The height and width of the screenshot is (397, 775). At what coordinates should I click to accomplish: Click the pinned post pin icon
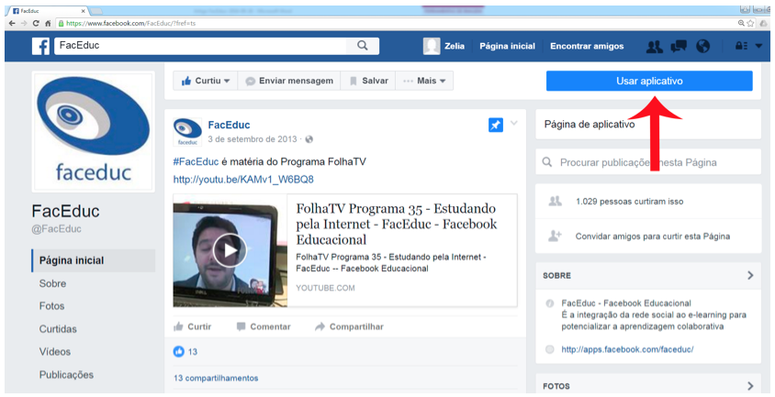[495, 125]
